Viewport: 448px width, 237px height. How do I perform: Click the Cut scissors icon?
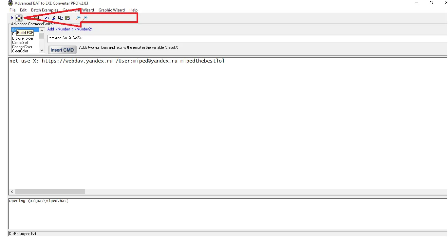click(x=54, y=18)
